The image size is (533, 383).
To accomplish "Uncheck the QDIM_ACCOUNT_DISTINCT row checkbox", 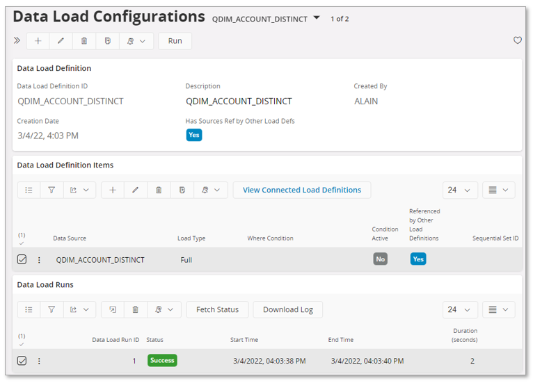I will tap(22, 259).
